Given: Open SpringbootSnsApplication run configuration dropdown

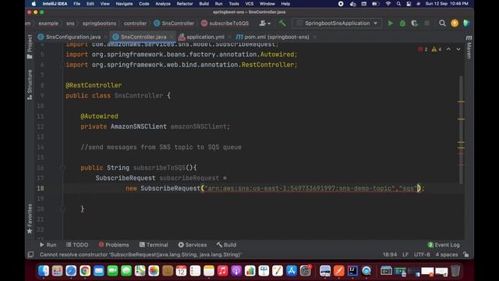Looking at the screenshot, I should pos(338,23).
